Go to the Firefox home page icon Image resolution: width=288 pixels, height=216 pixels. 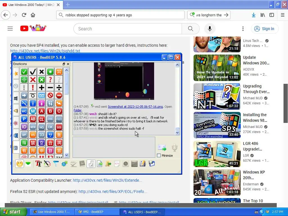(x=33, y=15)
